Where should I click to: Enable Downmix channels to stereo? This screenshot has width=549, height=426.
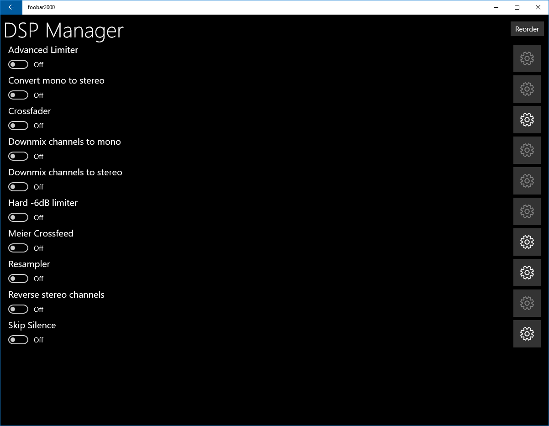18,186
